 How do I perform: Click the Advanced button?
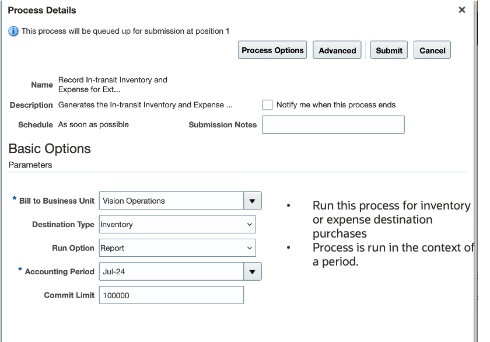point(337,50)
